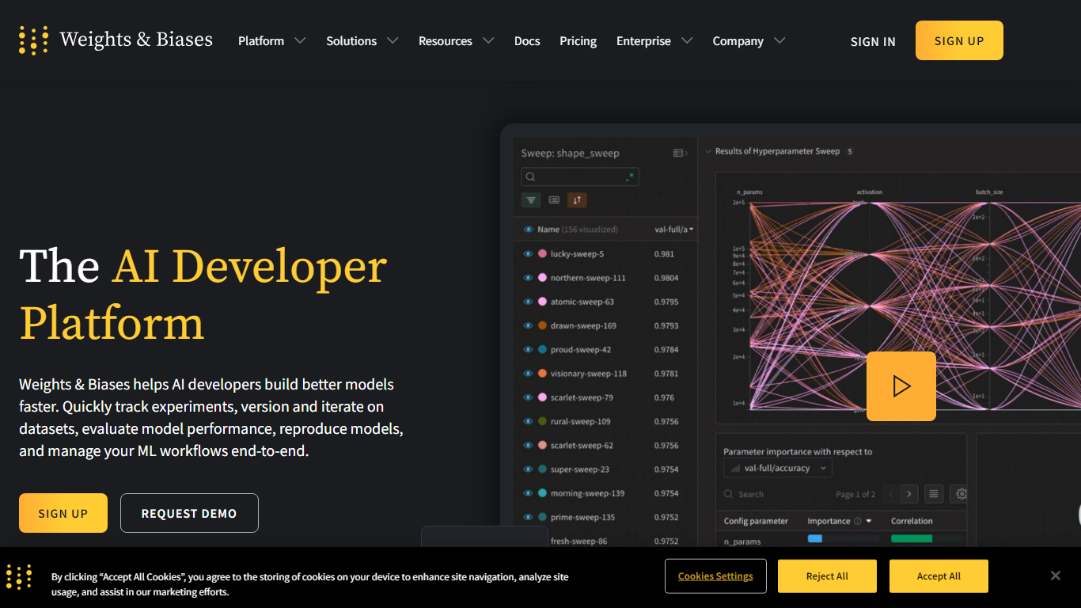
Task: Open settings gear in parameter importance panel
Action: tap(961, 494)
